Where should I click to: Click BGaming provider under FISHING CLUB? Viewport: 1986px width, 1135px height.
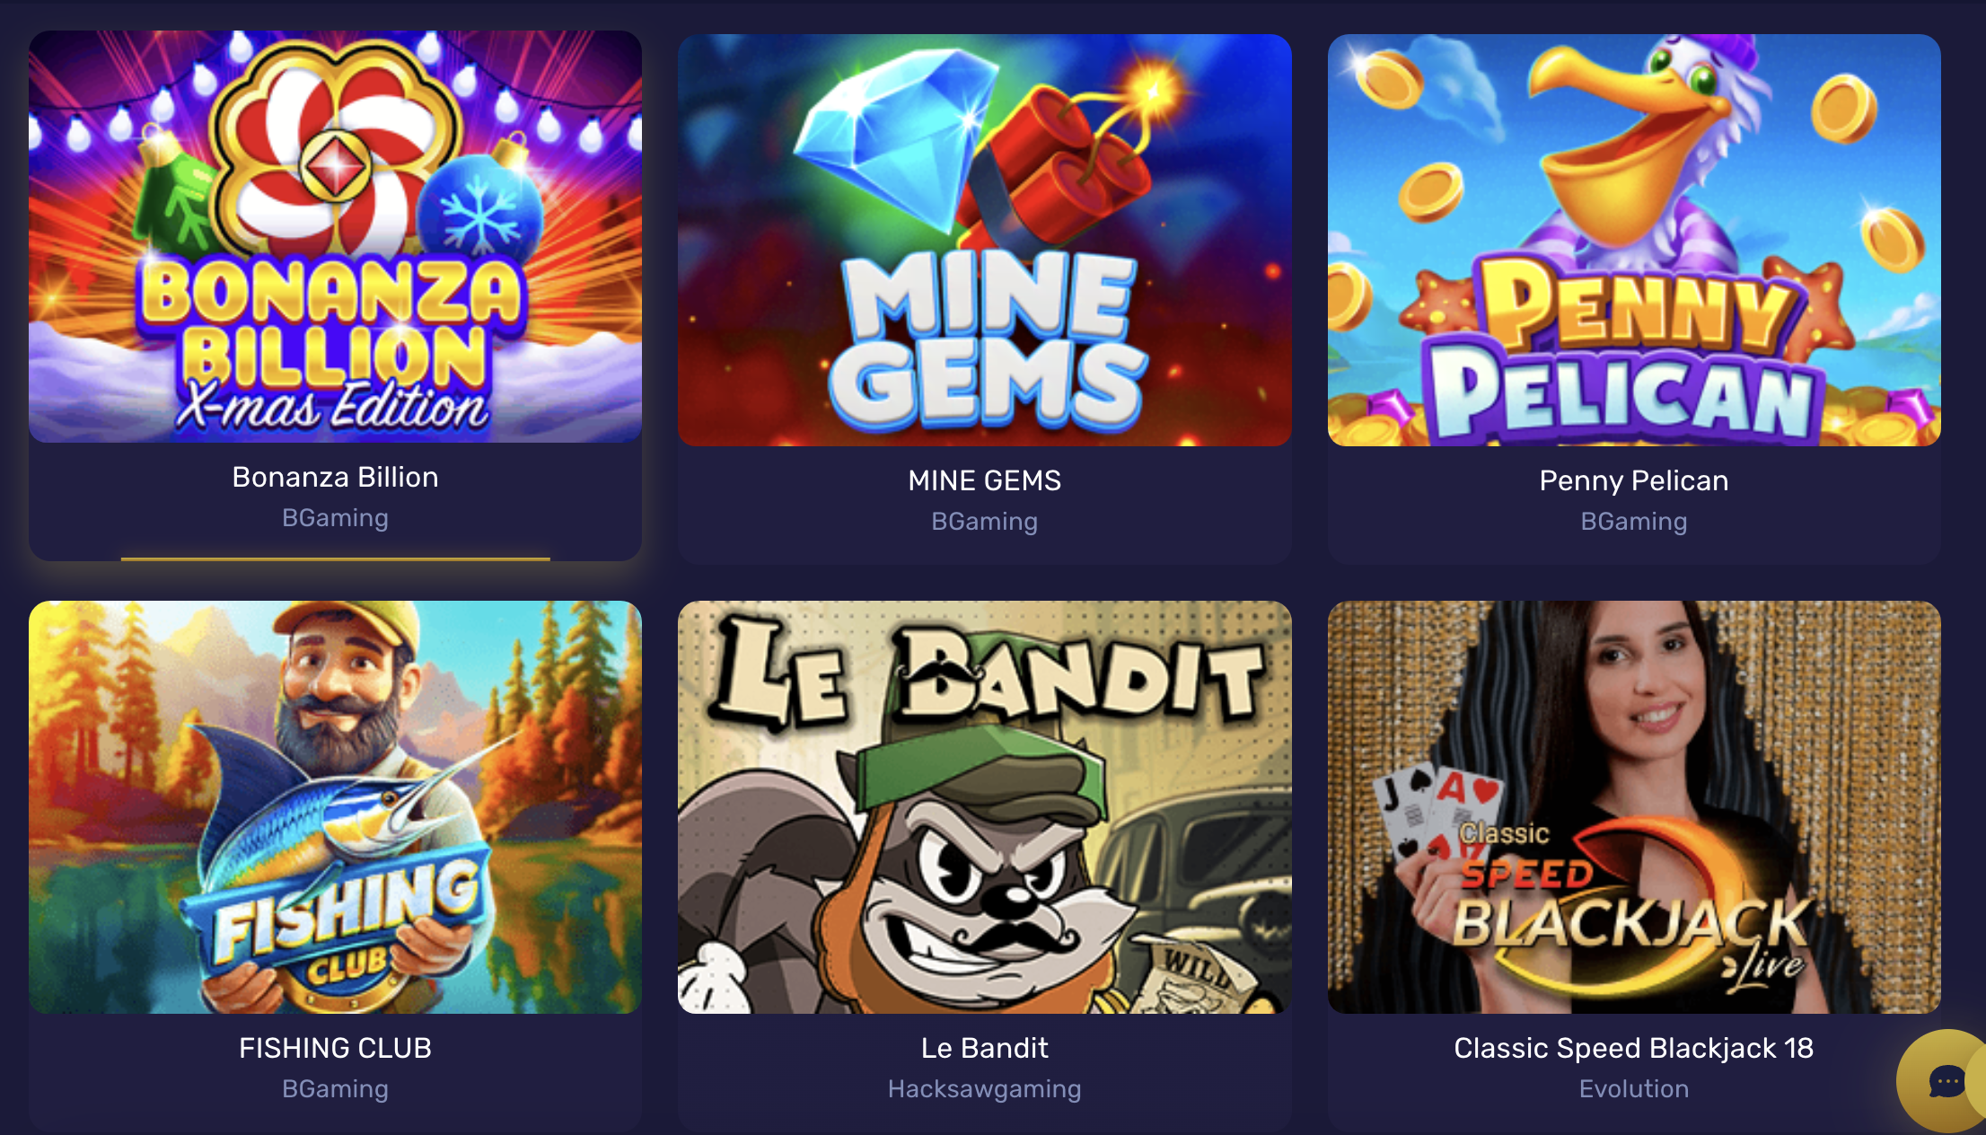click(335, 1089)
